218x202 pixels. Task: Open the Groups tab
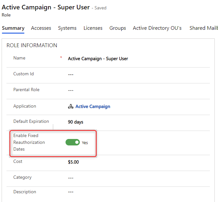pyautogui.click(x=117, y=28)
